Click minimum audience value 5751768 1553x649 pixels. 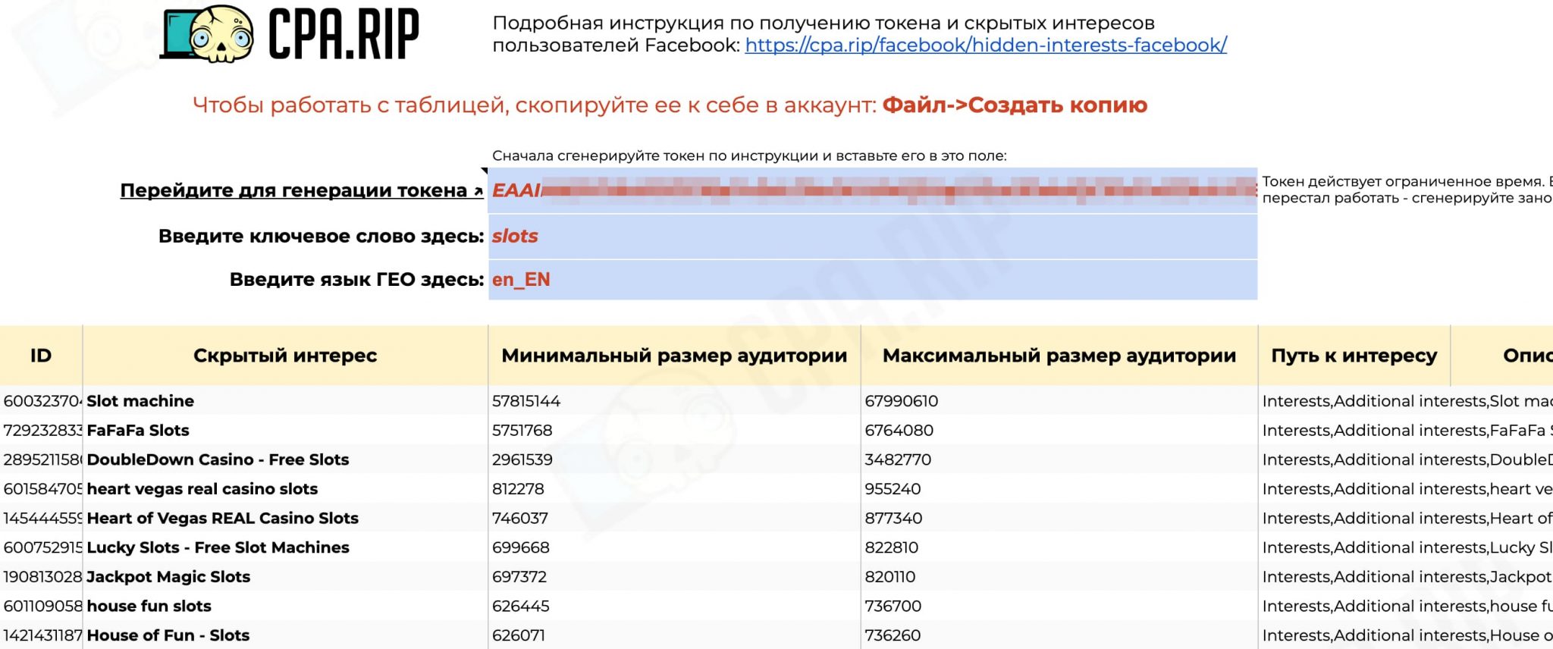(x=522, y=431)
